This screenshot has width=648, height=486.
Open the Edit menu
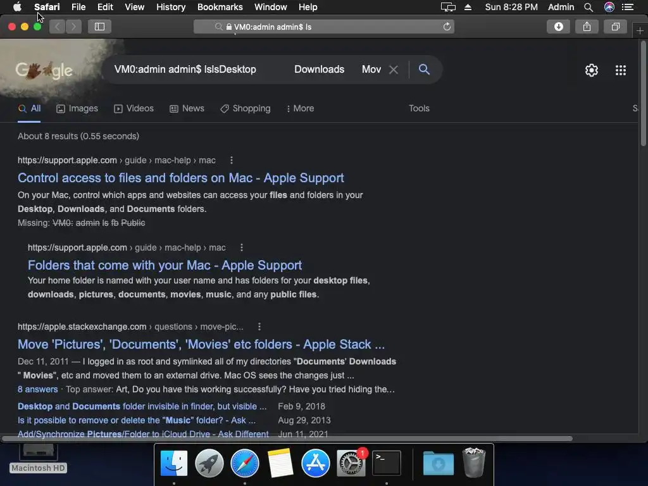(x=105, y=7)
